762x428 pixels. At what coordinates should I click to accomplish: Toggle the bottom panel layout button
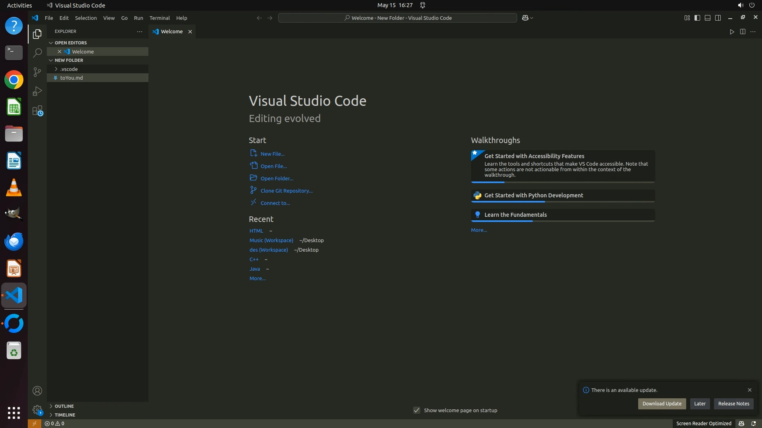point(708,18)
